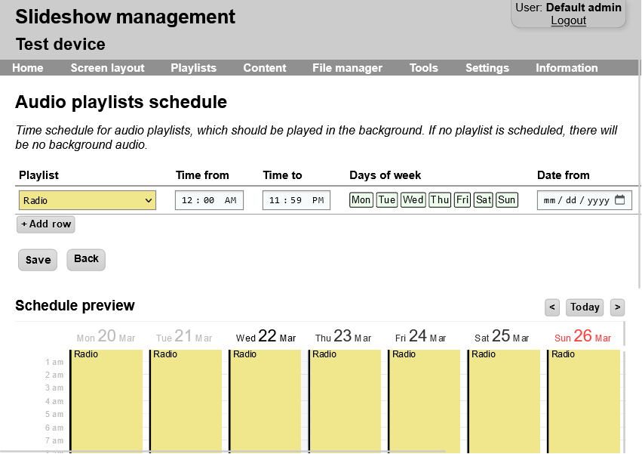
Task: Open the File manager menu
Action: click(x=347, y=68)
